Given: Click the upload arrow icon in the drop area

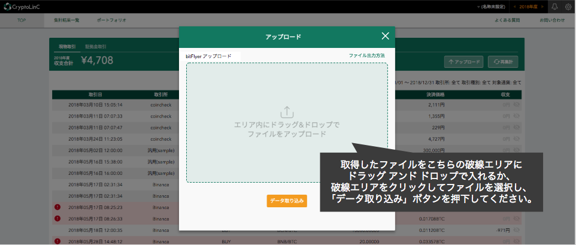Looking at the screenshot, I should pos(287,111).
